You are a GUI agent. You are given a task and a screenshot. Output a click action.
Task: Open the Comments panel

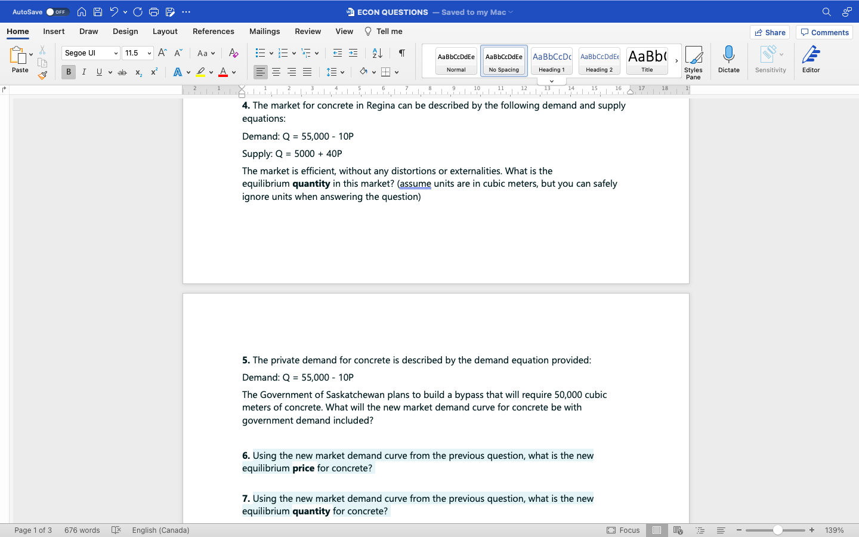pyautogui.click(x=824, y=32)
